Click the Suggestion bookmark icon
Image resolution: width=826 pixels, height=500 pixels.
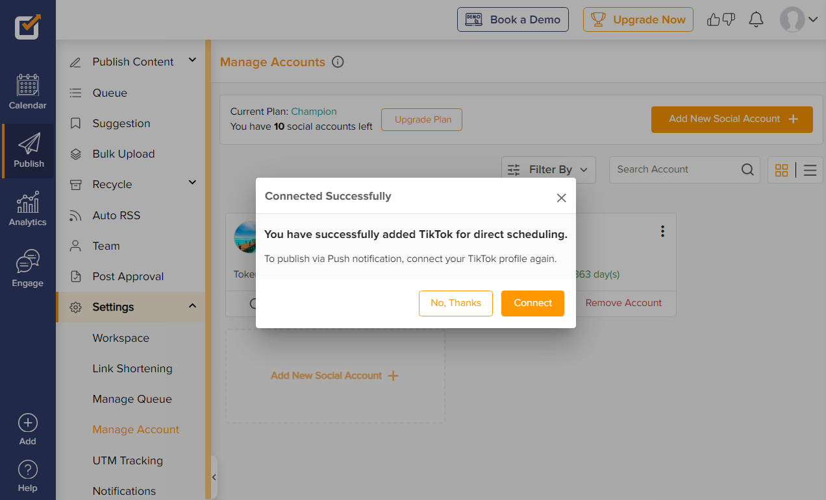(75, 123)
